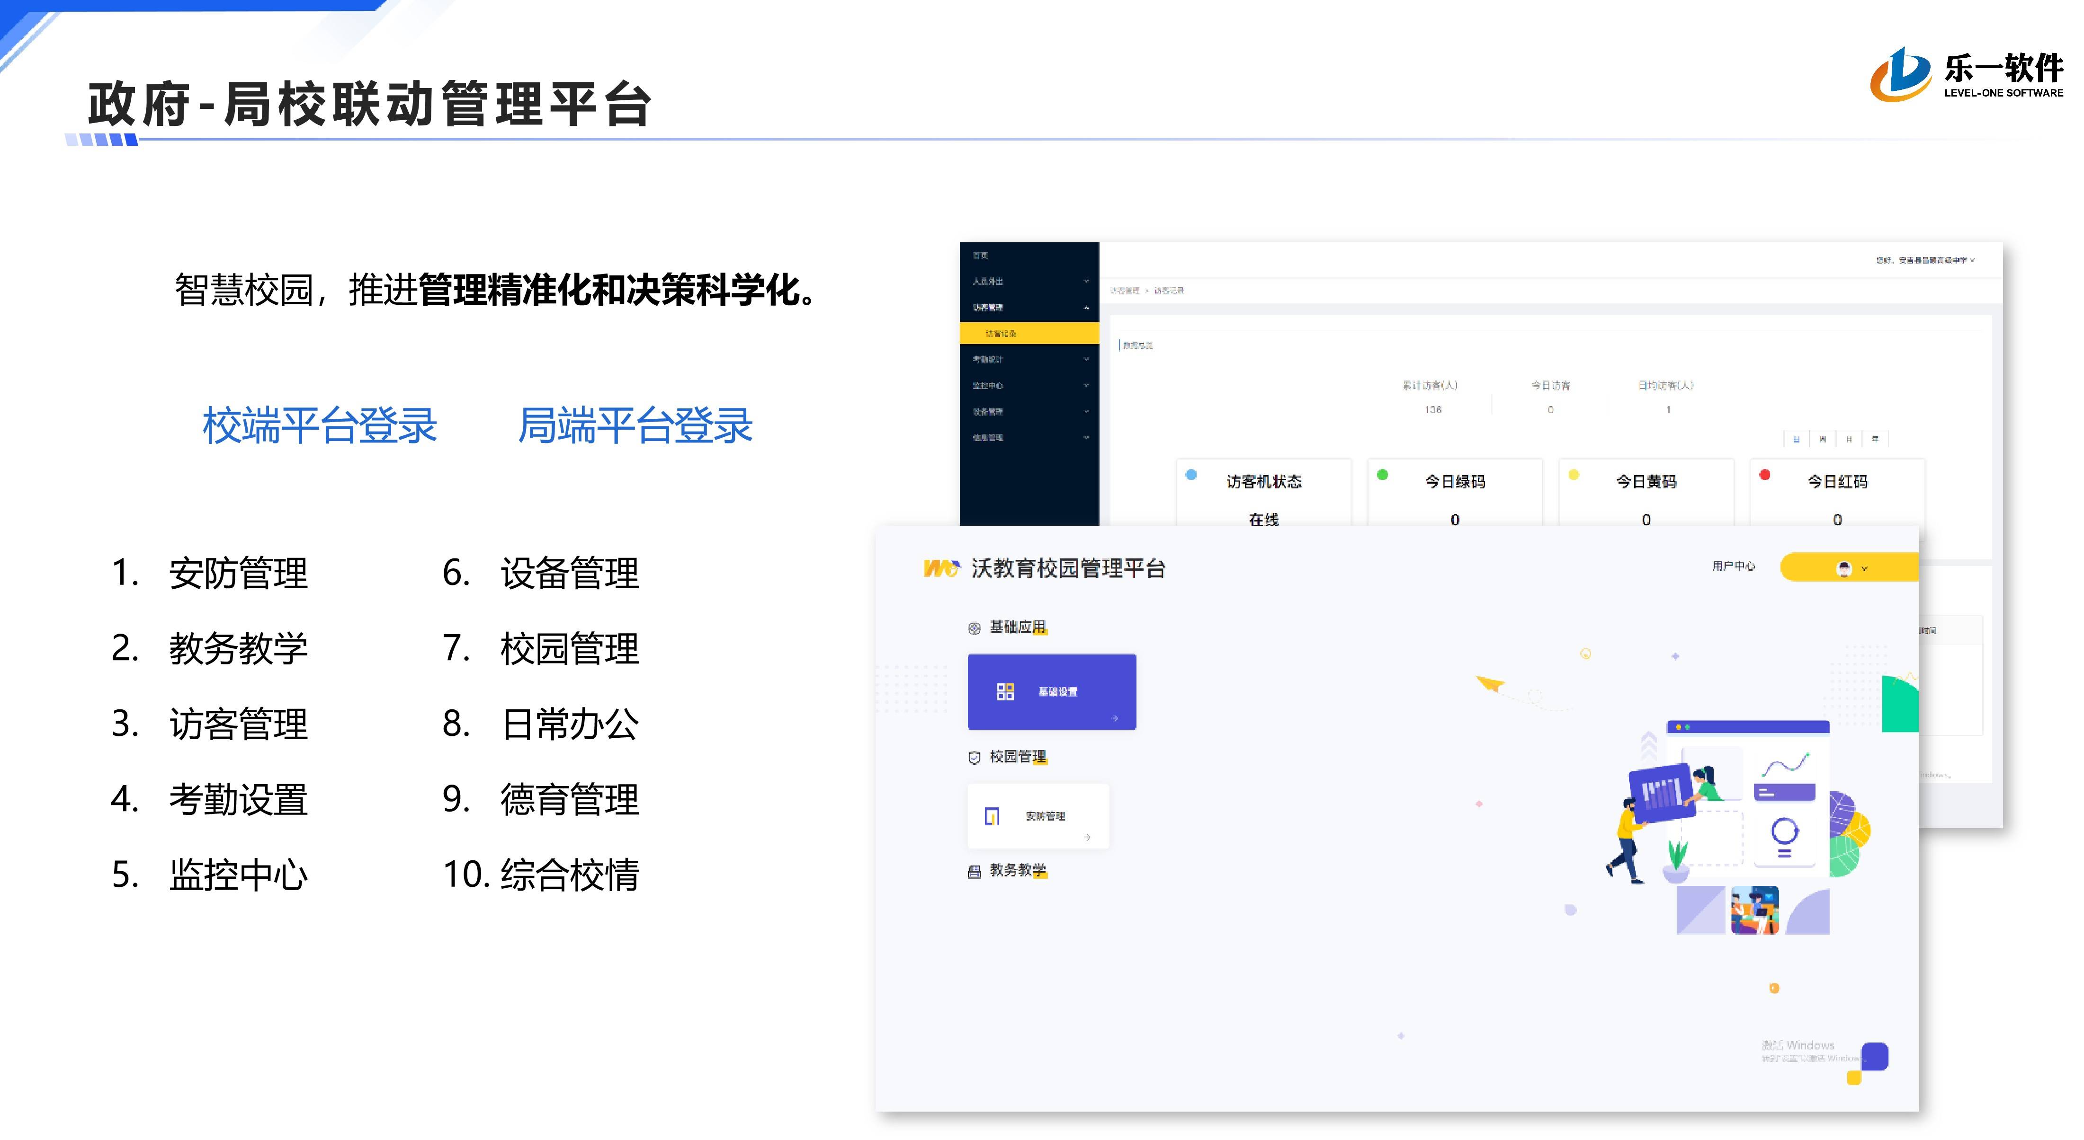The width and height of the screenshot is (2084, 1140).
Task: Expand the avatar dropdown arrow
Action: 1865,568
